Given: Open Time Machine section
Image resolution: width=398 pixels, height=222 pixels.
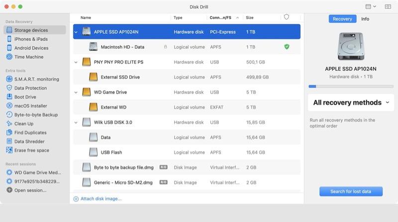Looking at the screenshot, I should pos(29,57).
